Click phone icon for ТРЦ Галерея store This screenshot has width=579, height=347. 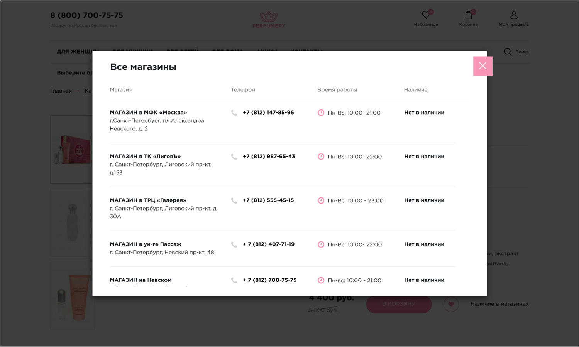(x=234, y=200)
